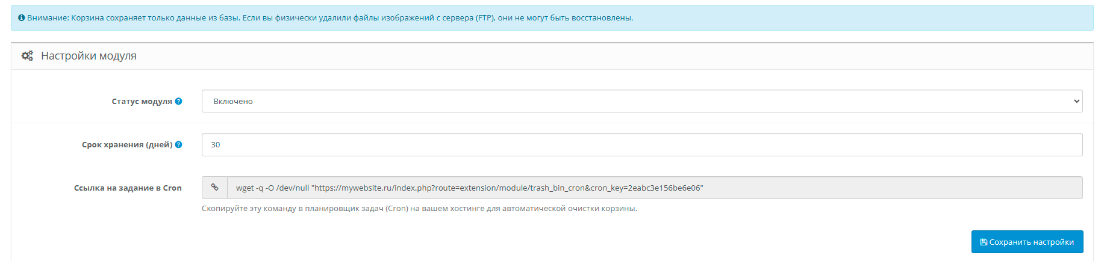Image resolution: width=1107 pixels, height=261 pixels.
Task: Click the floppy disk icon on the save button
Action: click(x=984, y=242)
